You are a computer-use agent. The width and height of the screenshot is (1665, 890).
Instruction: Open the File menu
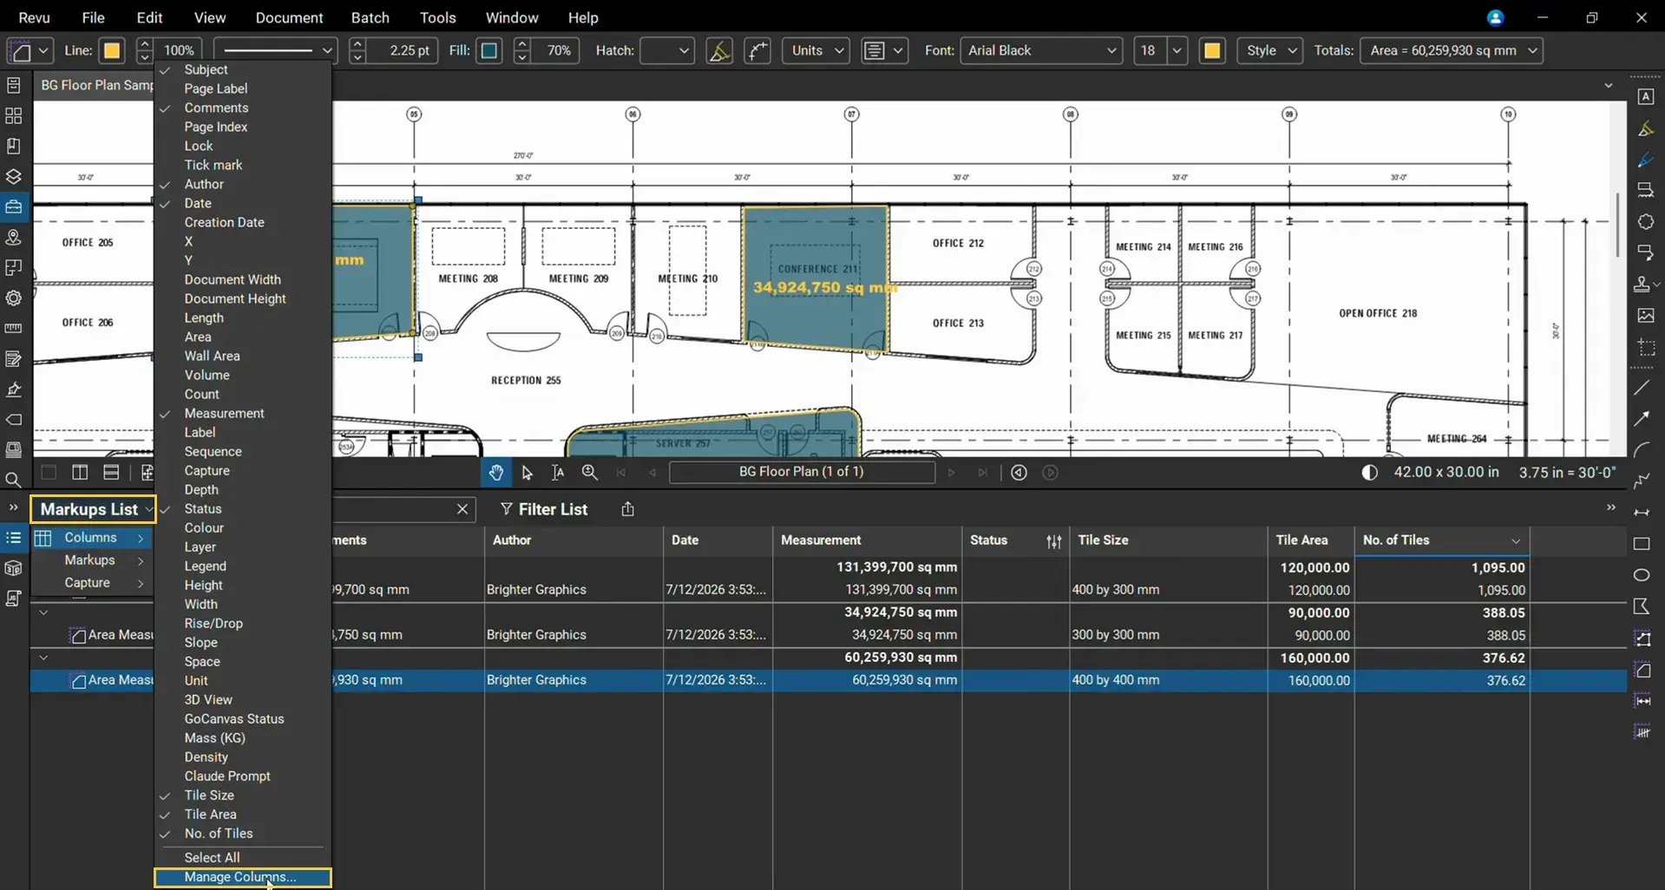[93, 17]
